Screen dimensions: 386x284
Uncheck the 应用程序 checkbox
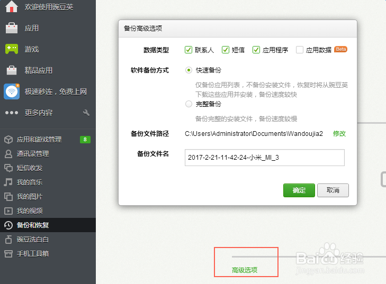(256, 50)
